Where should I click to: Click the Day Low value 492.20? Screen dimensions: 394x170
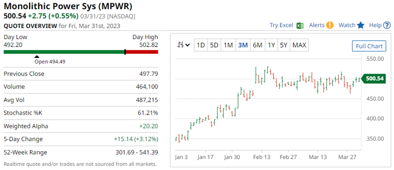[12, 44]
